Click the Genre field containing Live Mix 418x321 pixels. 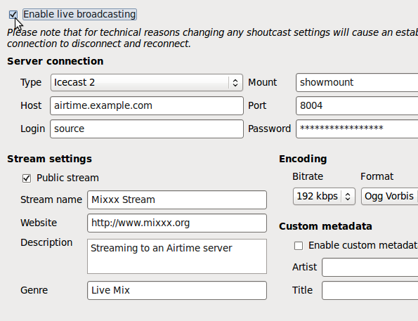pyautogui.click(x=177, y=290)
